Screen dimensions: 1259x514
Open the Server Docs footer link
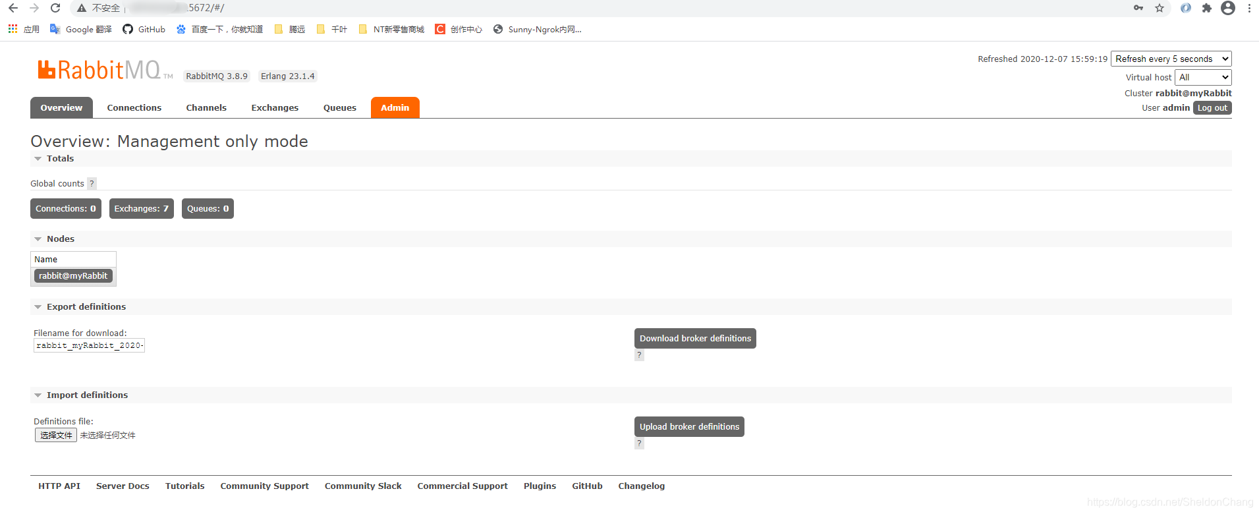[123, 486]
